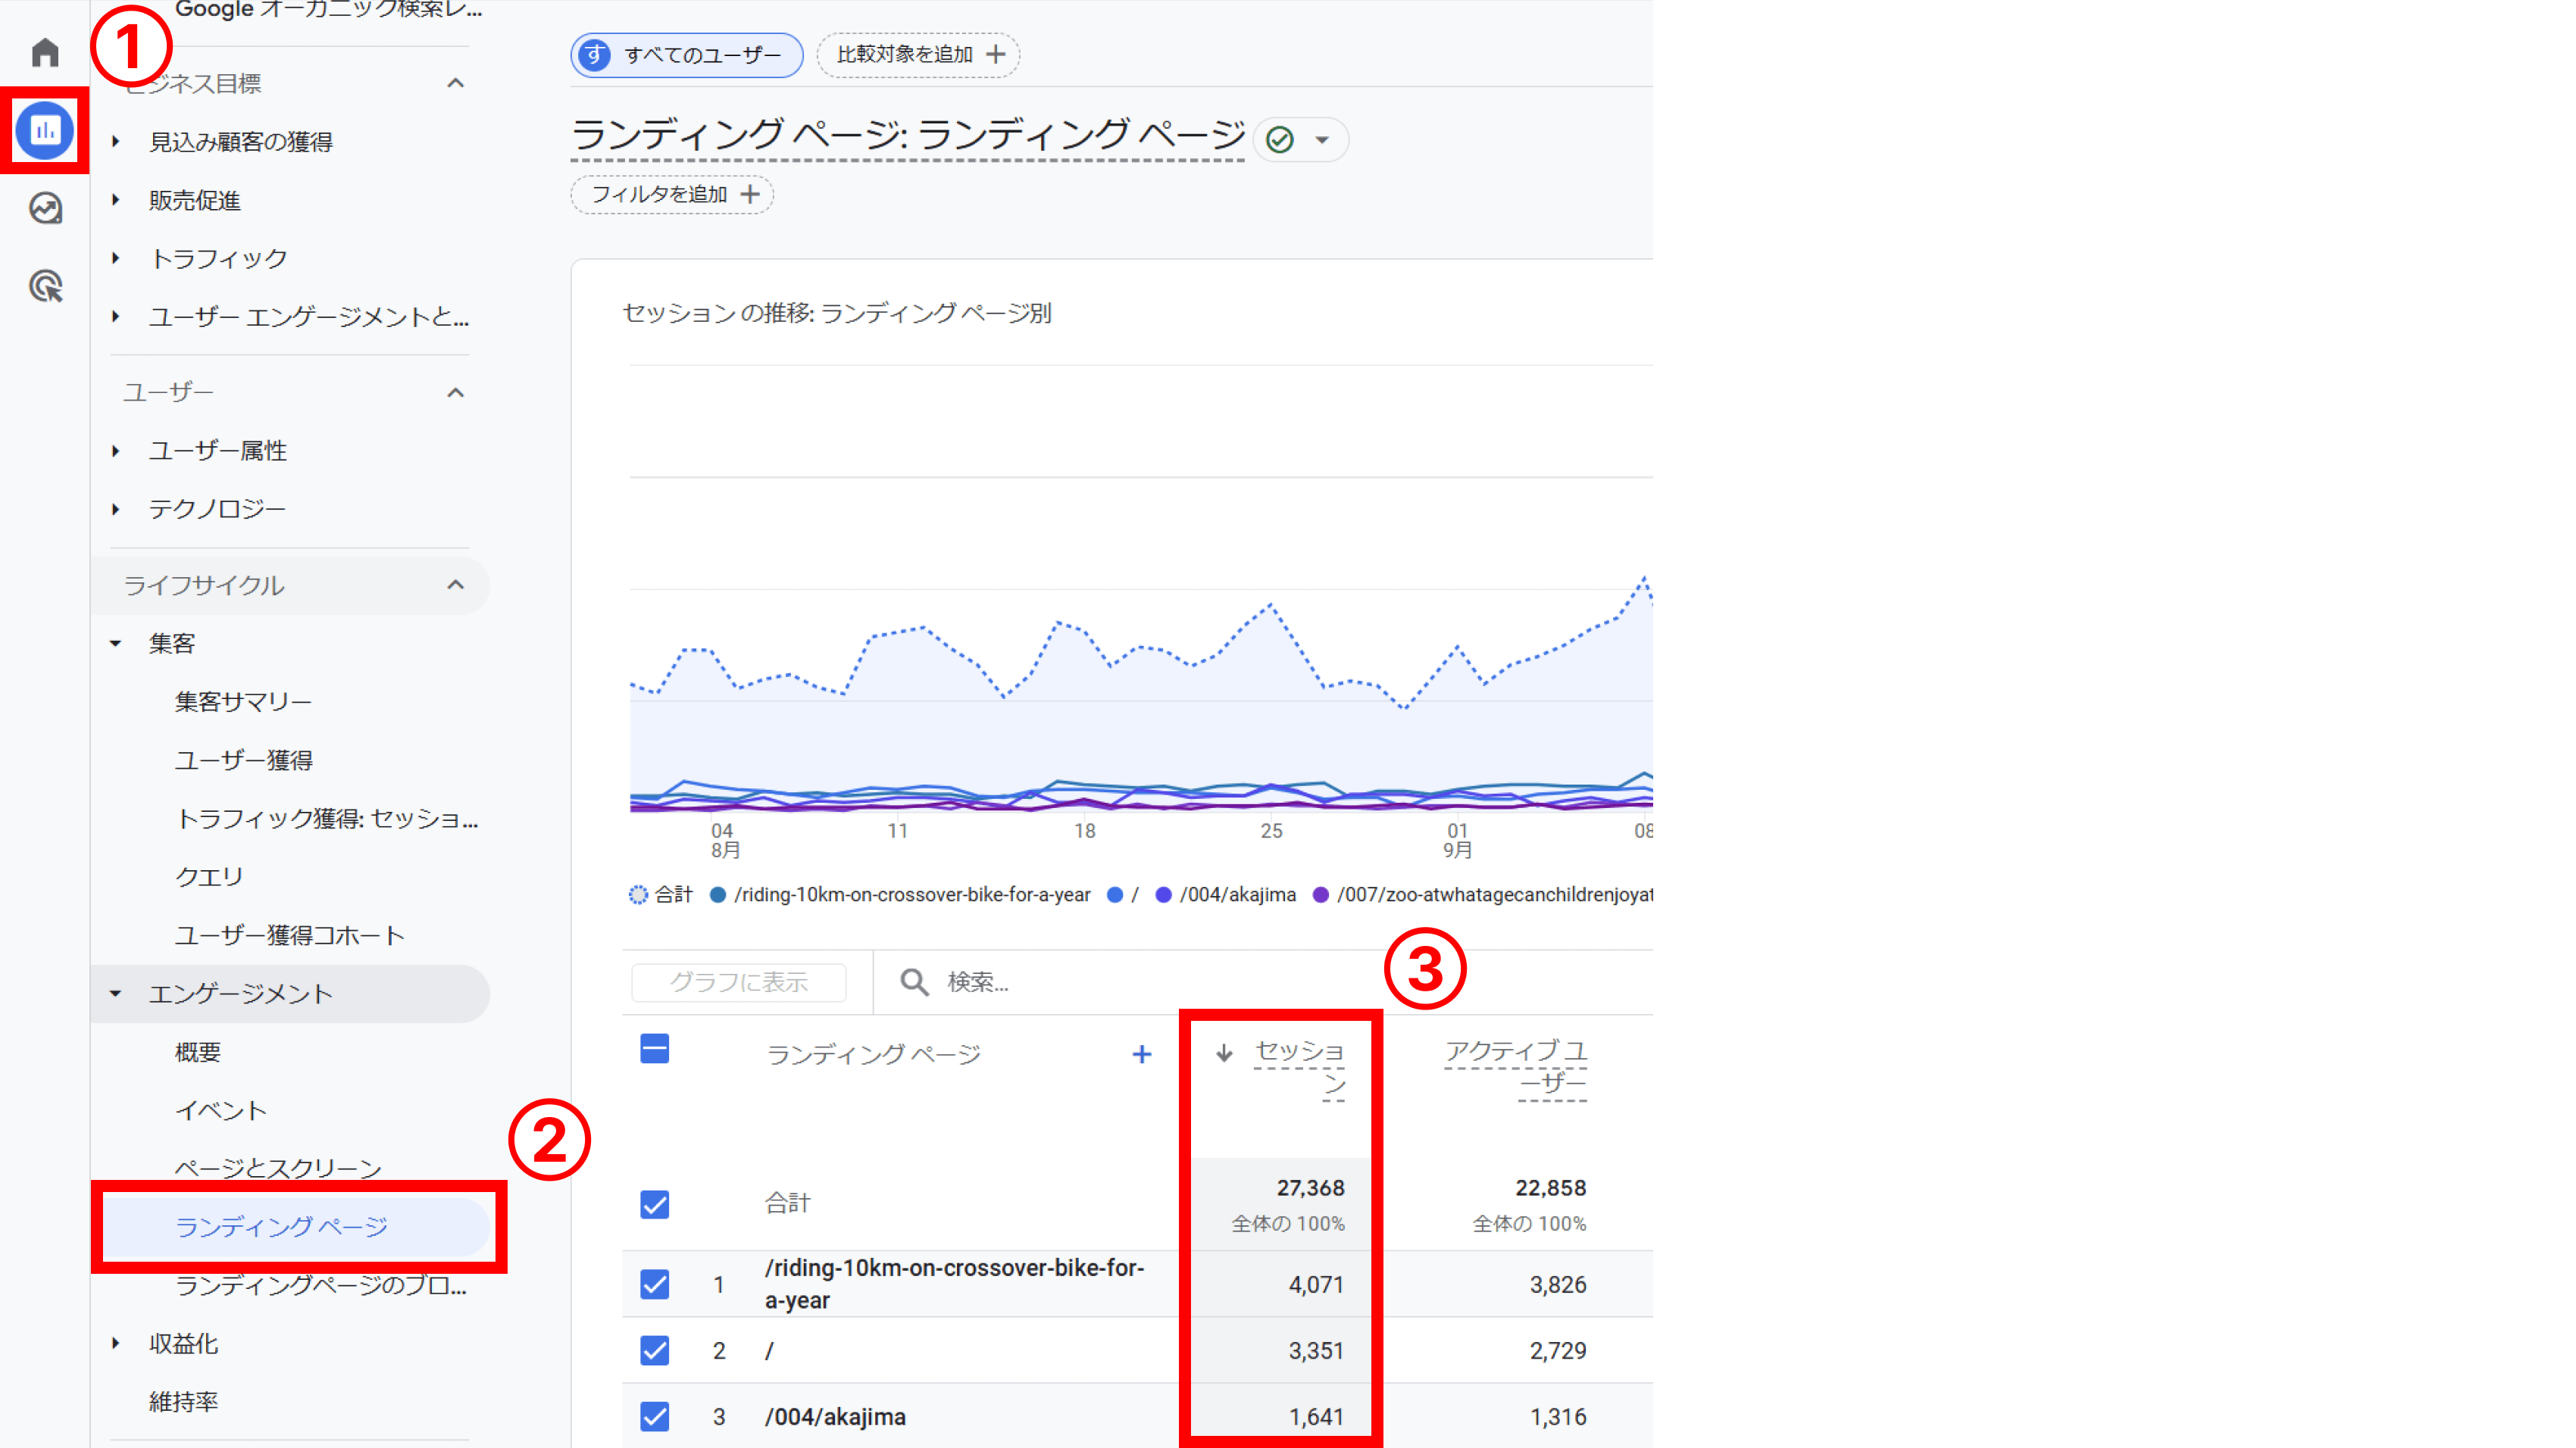This screenshot has width=2576, height=1448.
Task: Collapse the ビジネス目標 section
Action: tap(455, 83)
